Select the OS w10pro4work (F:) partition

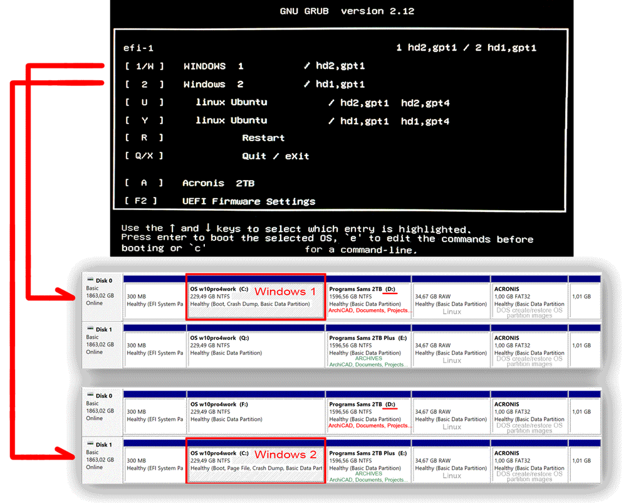pyautogui.click(x=256, y=412)
